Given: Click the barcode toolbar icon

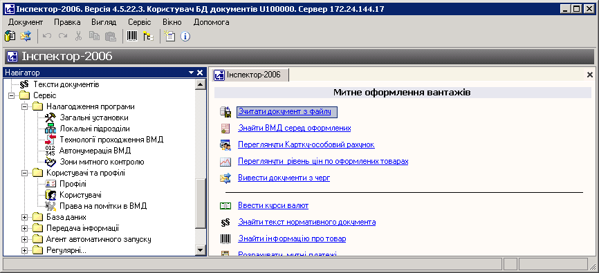Looking at the screenshot, I should coord(132,36).
